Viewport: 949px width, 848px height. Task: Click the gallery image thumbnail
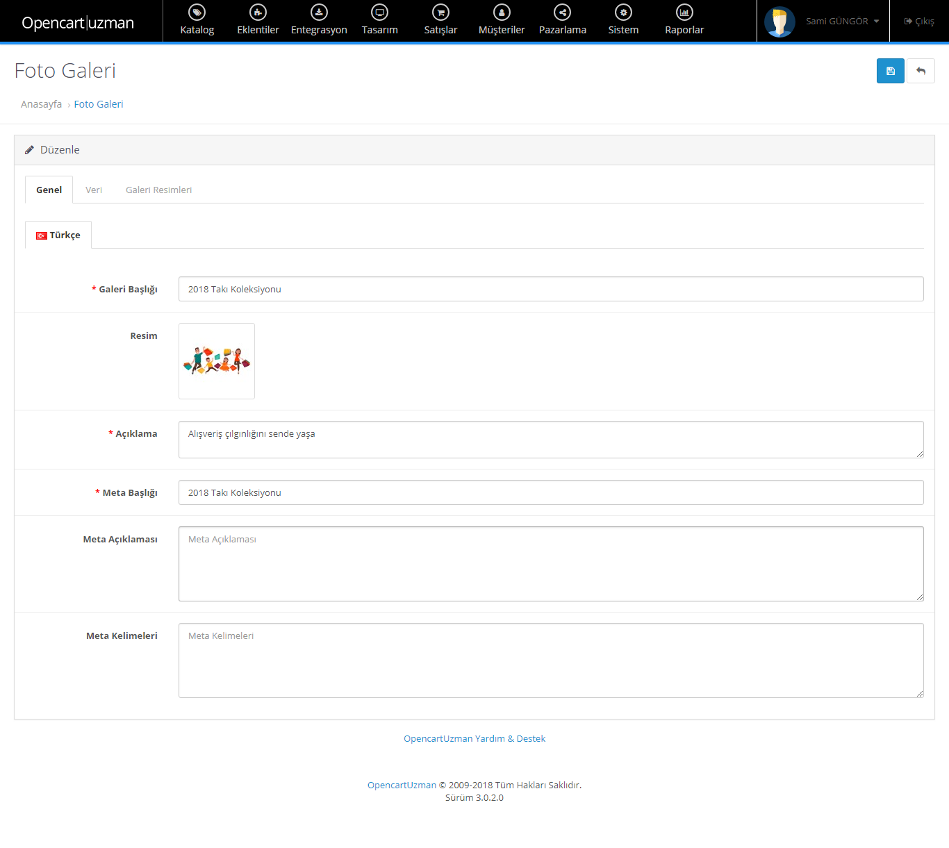tap(217, 361)
